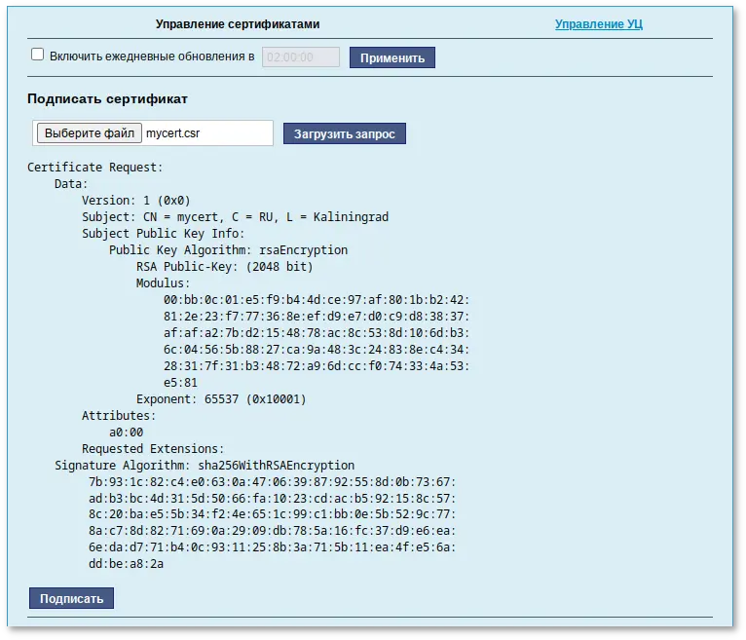
Task: Click the Exponent 65537 line
Action: point(221,399)
